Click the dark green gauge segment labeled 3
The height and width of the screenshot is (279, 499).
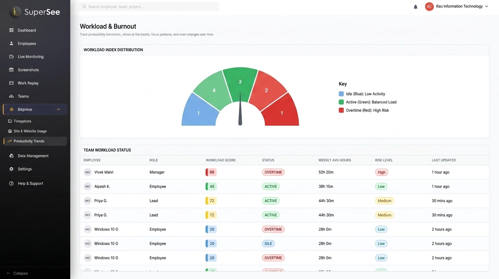click(x=240, y=82)
